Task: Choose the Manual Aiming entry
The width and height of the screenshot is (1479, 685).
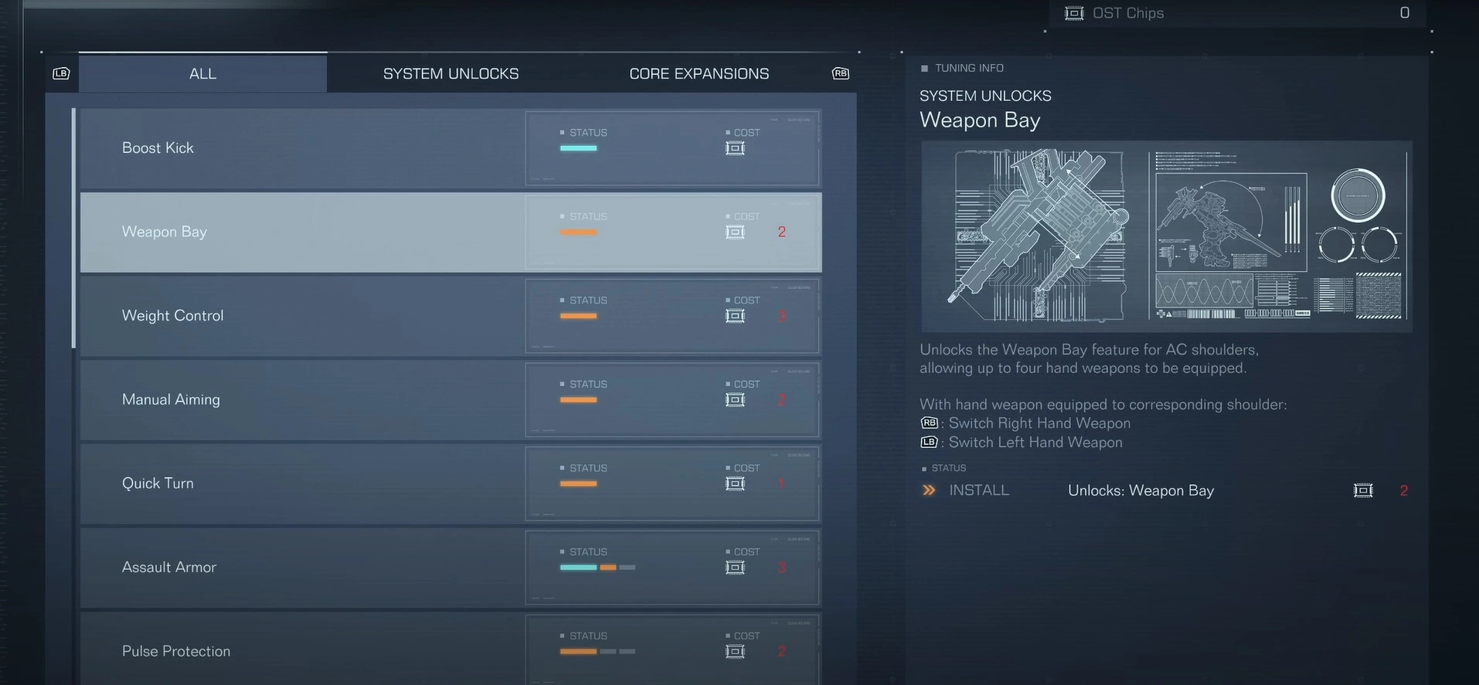Action: (301, 400)
